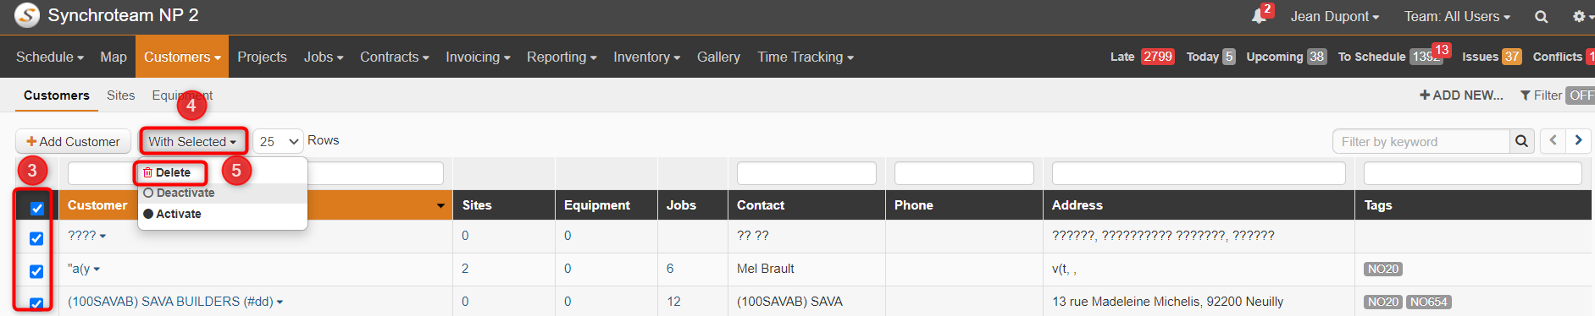Image resolution: width=1595 pixels, height=316 pixels.
Task: Click the Delete trash option
Action: (x=167, y=172)
